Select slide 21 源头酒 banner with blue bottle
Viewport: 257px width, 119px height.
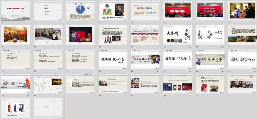(145, 59)
